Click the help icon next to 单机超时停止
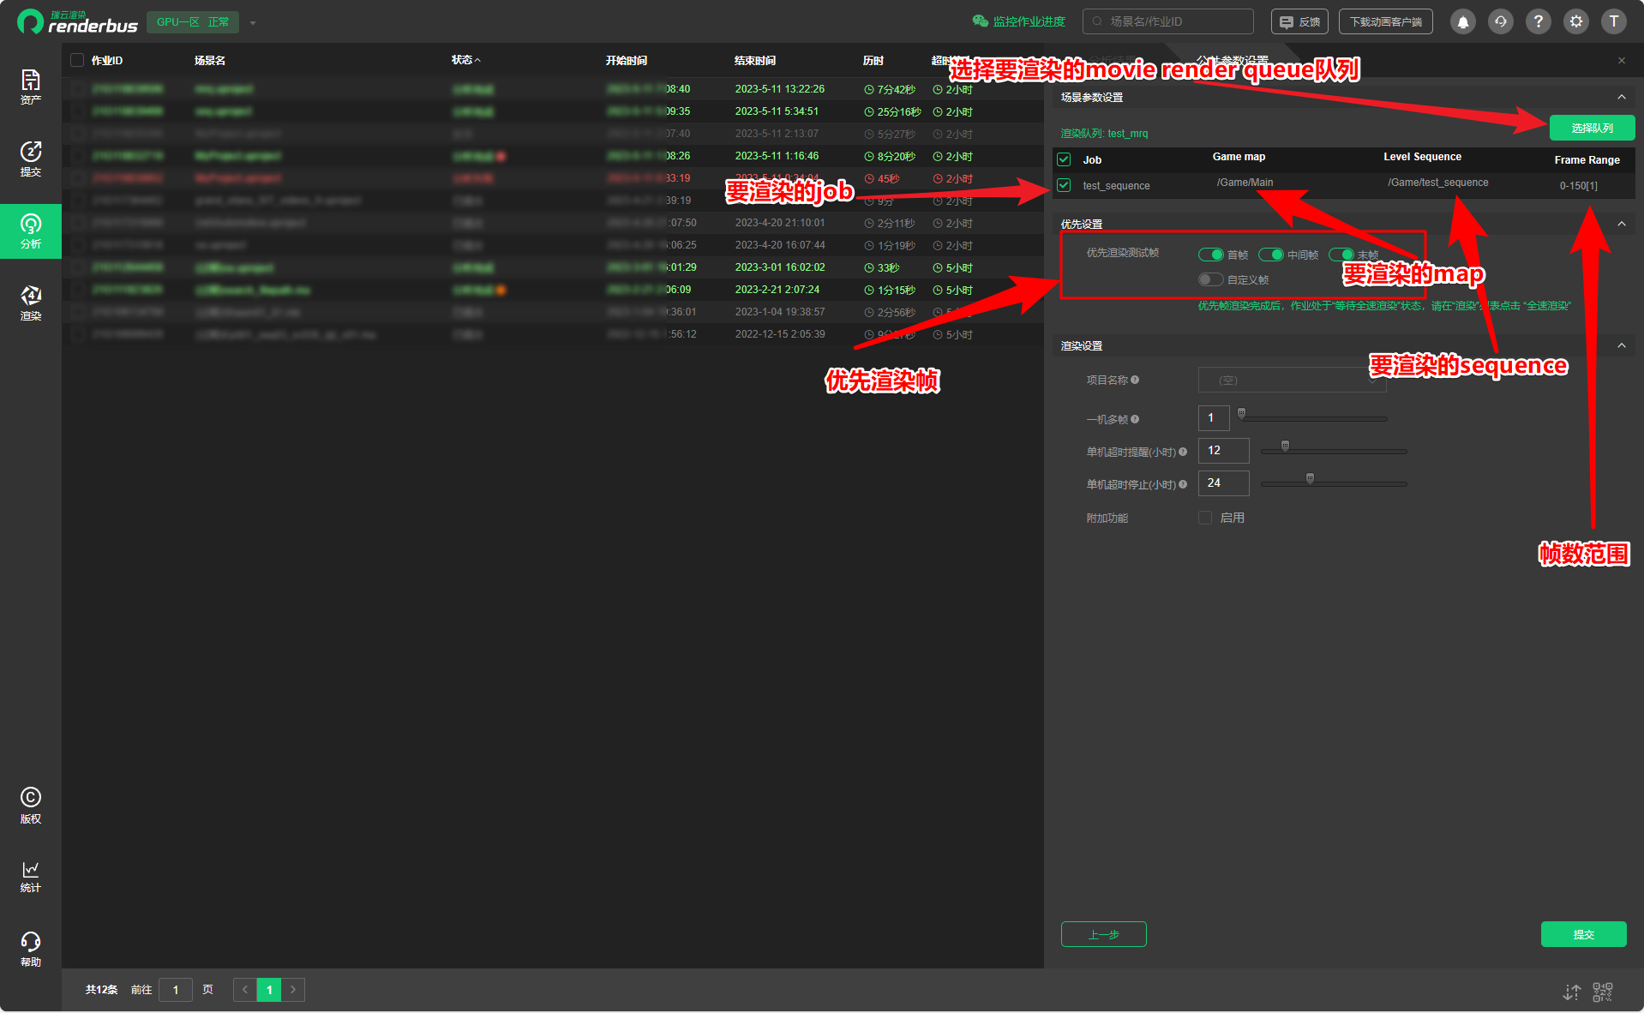The width and height of the screenshot is (1644, 1013). click(1183, 484)
